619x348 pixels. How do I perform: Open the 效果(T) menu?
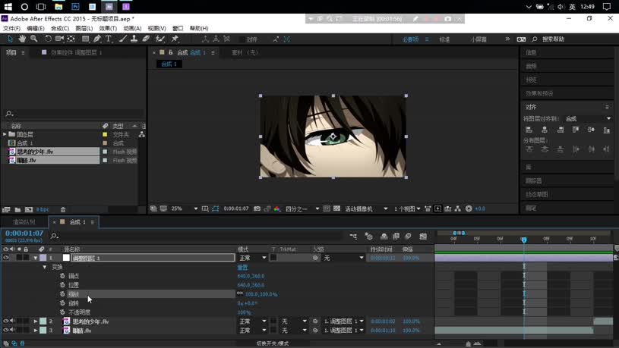point(108,28)
